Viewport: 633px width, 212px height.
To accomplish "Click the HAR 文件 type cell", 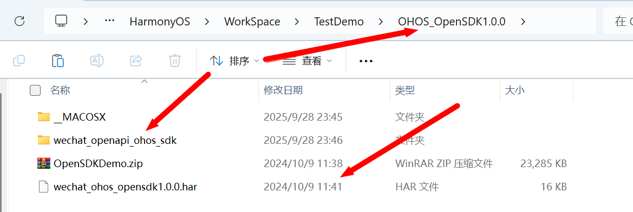I will [x=416, y=187].
